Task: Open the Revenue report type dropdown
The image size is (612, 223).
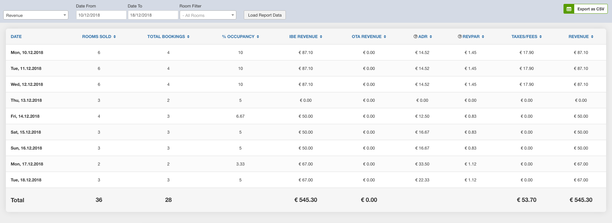Action: coord(36,15)
